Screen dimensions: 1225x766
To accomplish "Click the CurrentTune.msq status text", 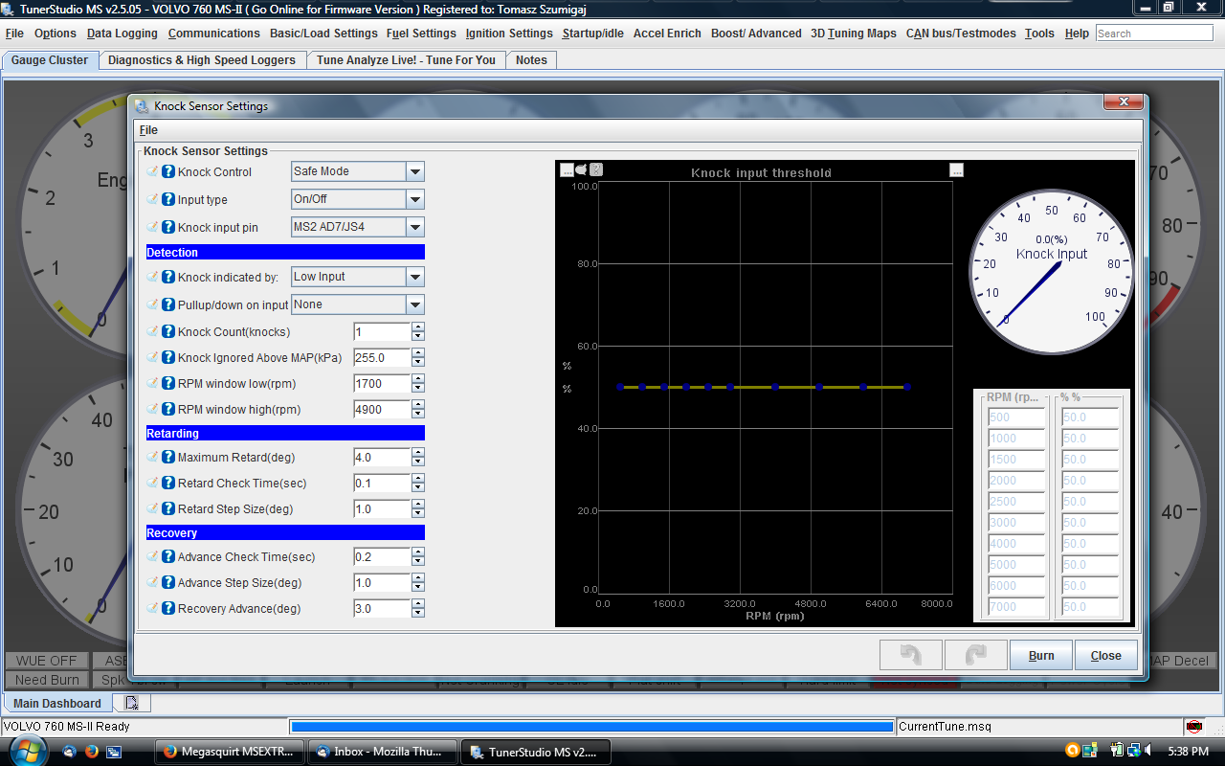I will click(945, 727).
